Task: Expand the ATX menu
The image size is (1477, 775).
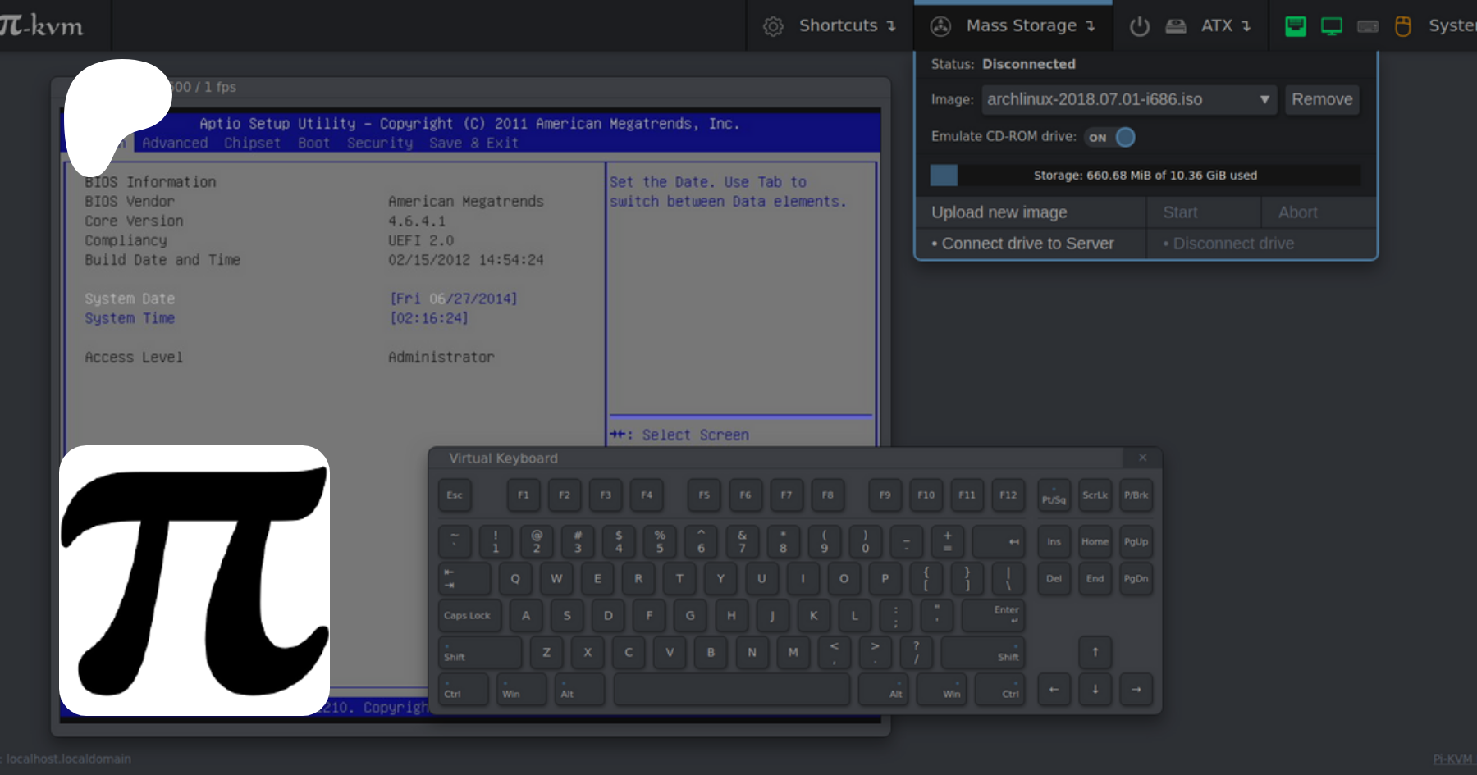Action: (x=1225, y=26)
